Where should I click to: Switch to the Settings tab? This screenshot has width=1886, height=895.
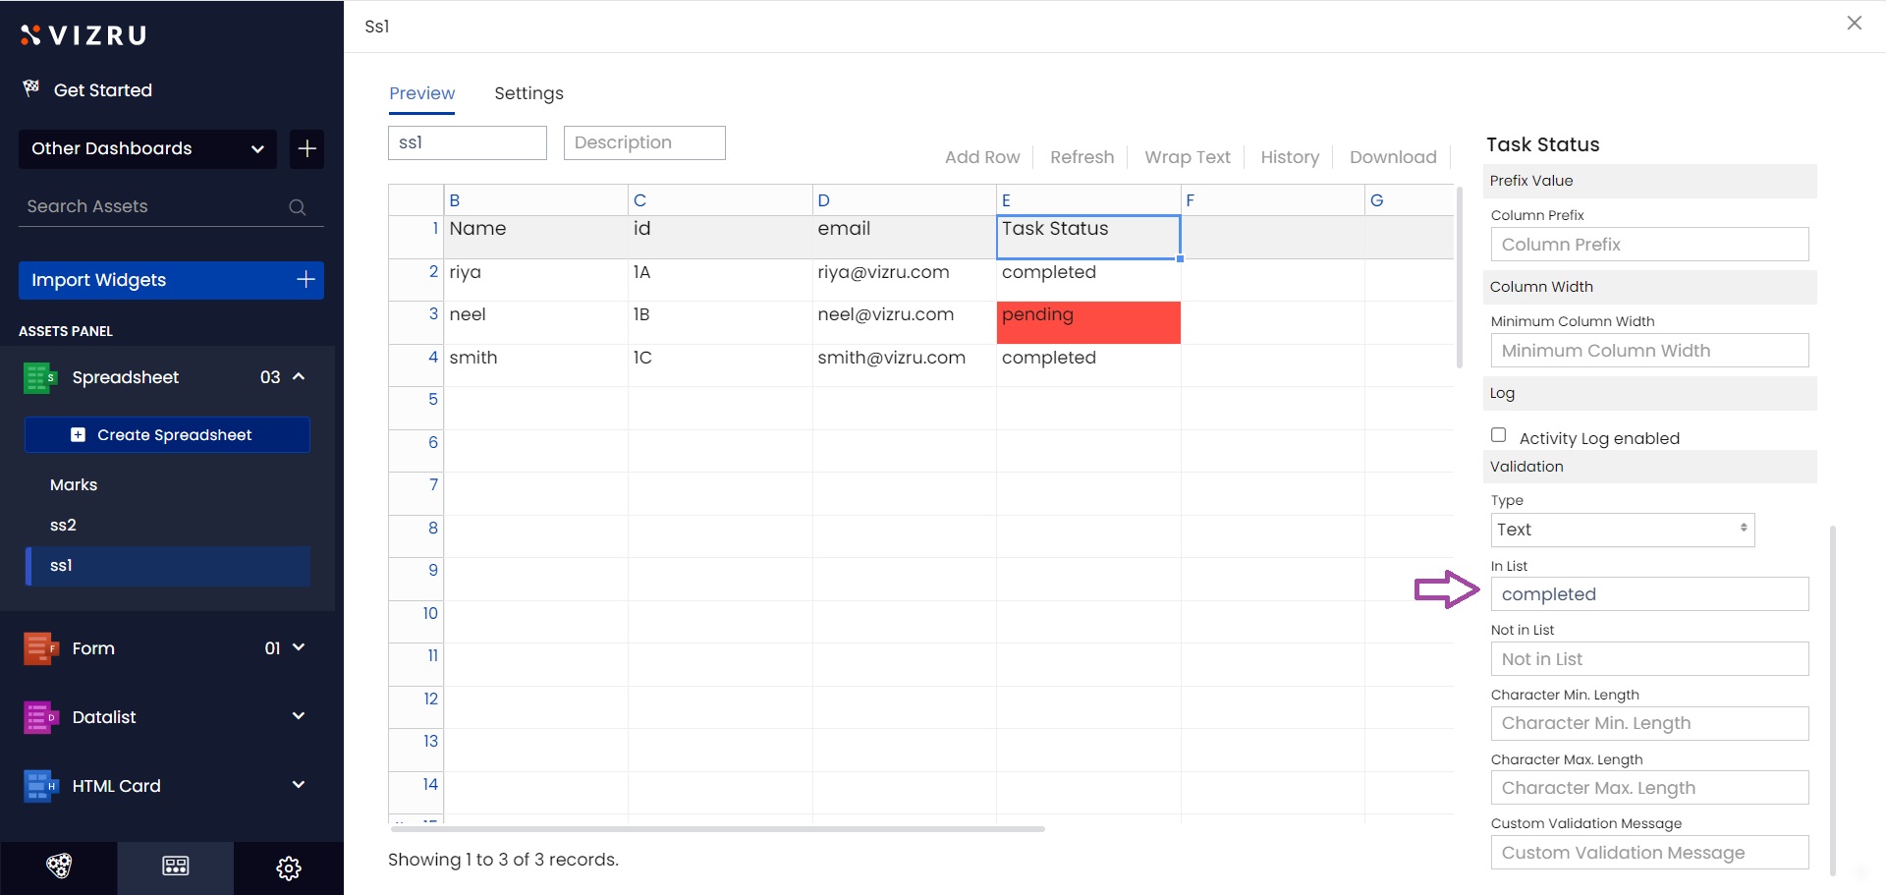528,93
